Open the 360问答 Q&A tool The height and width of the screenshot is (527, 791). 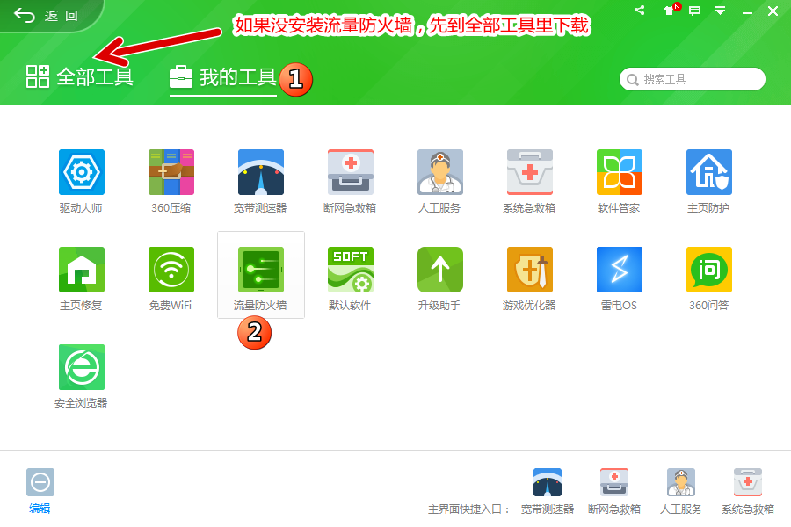pos(708,270)
